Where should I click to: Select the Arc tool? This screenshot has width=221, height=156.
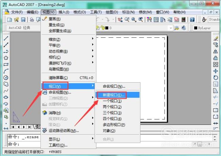click(6, 71)
